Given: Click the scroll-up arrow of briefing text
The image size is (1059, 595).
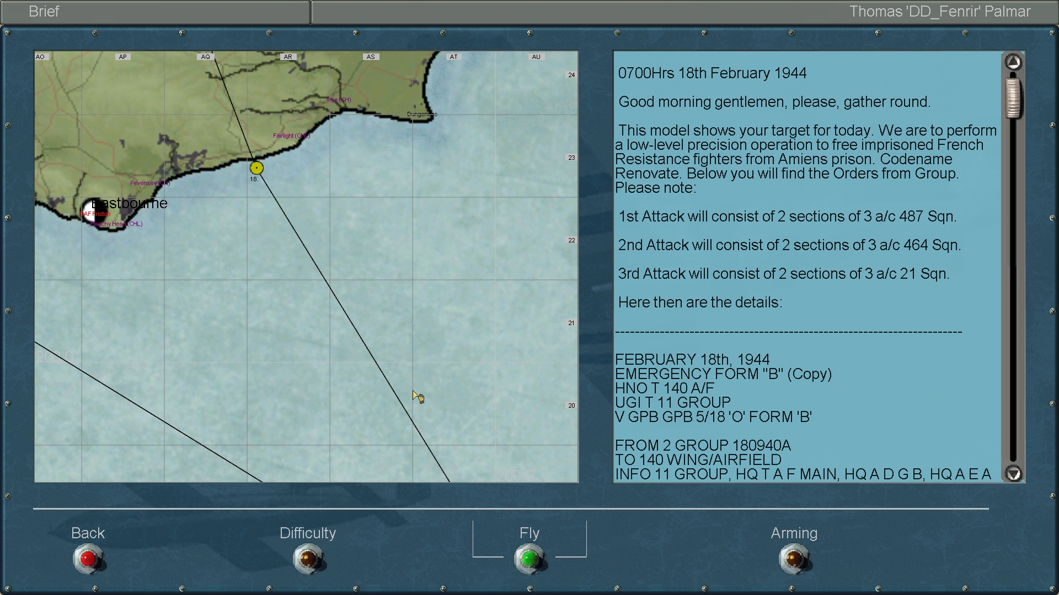Looking at the screenshot, I should pyautogui.click(x=1013, y=62).
